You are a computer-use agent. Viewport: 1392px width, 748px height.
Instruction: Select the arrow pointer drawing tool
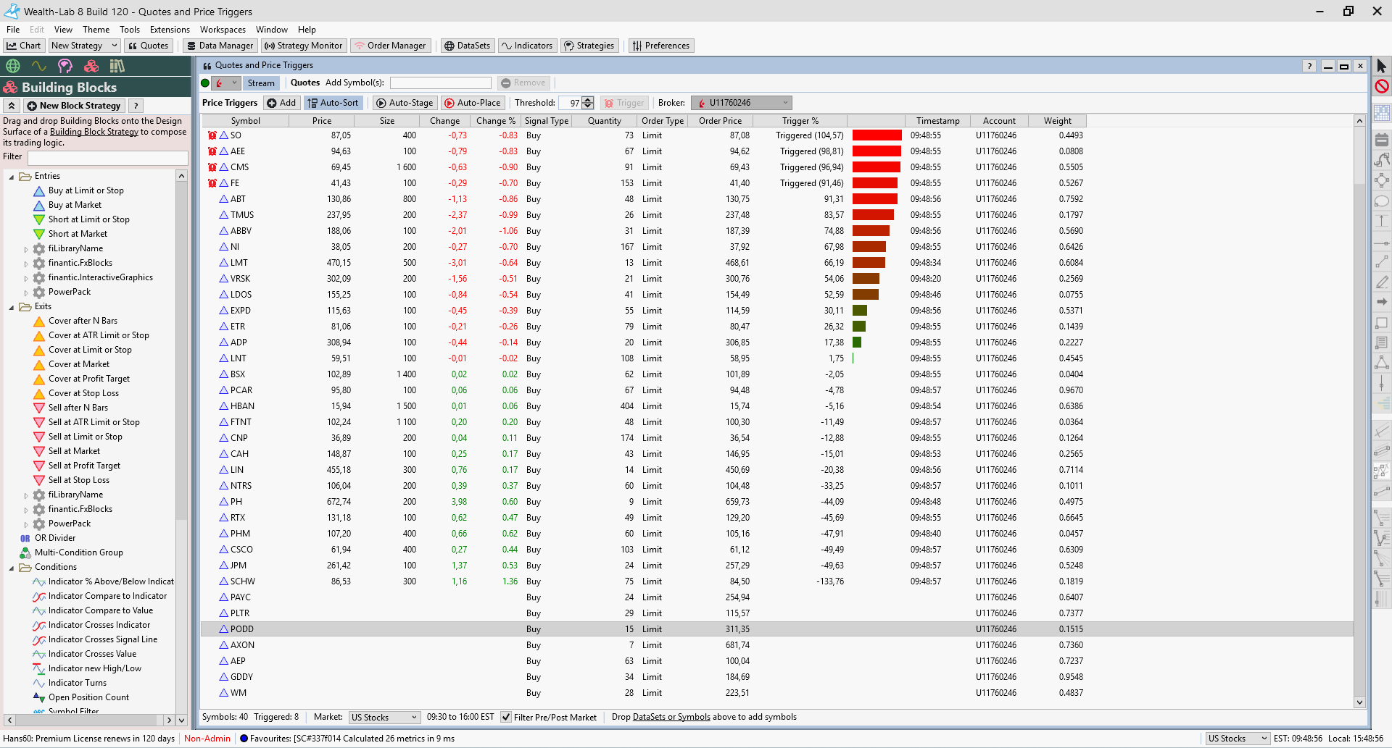[1382, 67]
